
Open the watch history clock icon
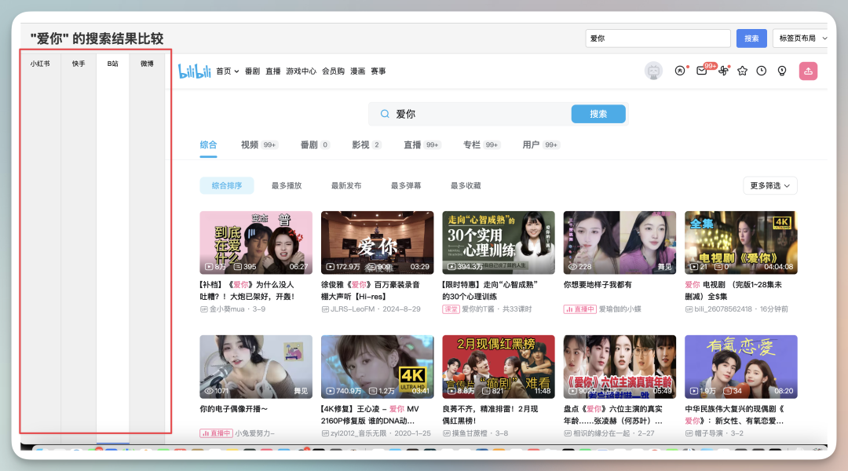click(x=762, y=71)
